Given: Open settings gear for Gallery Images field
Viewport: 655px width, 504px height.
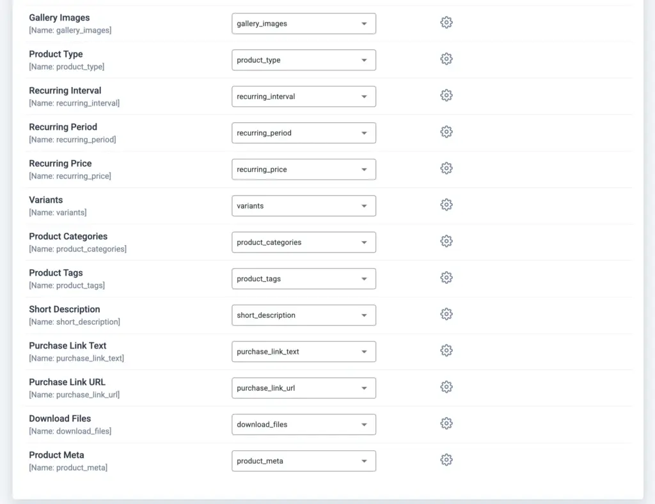Looking at the screenshot, I should [x=446, y=22].
